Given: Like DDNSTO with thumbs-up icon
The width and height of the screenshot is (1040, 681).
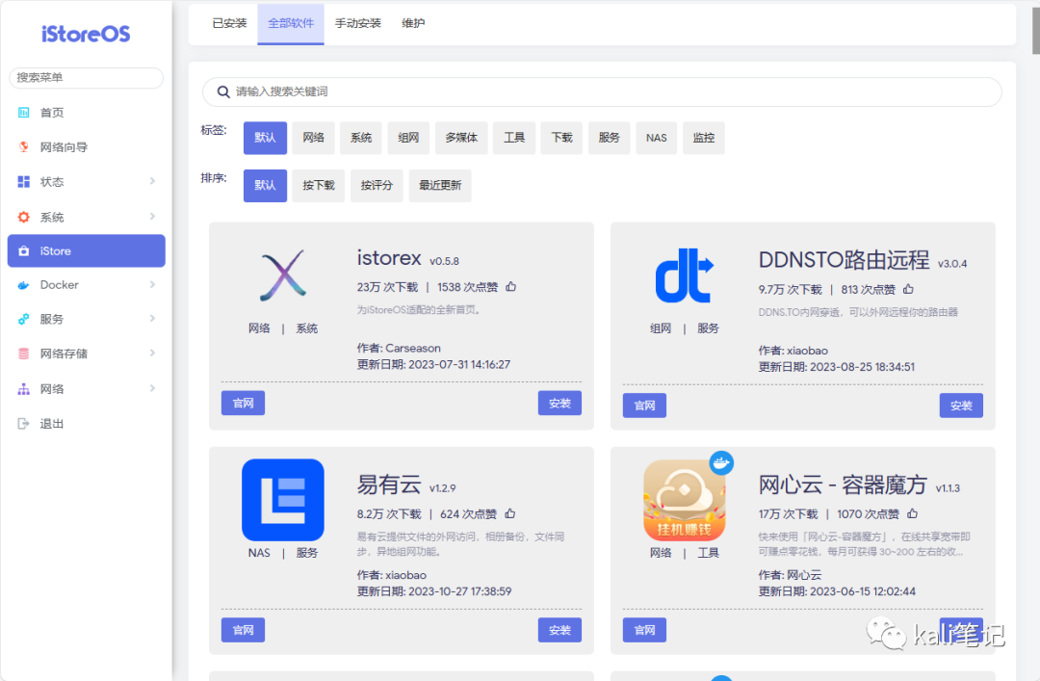Looking at the screenshot, I should [909, 289].
